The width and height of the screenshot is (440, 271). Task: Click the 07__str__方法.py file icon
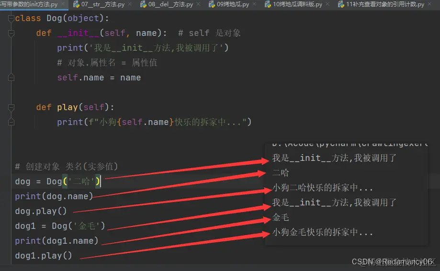[76, 4]
